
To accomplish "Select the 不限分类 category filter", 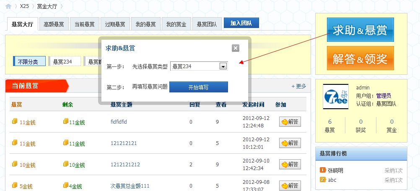I will click(x=29, y=61).
